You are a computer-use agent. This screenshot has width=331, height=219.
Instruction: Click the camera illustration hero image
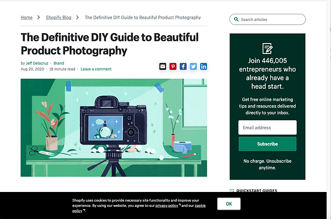point(114,128)
